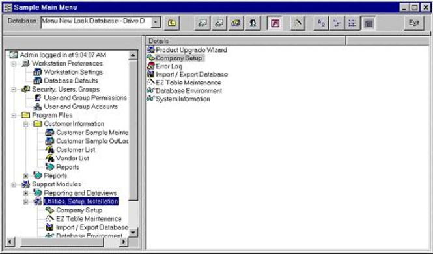Expand the Reports node with plus box
This screenshot has height=254, width=433.
tap(25, 176)
